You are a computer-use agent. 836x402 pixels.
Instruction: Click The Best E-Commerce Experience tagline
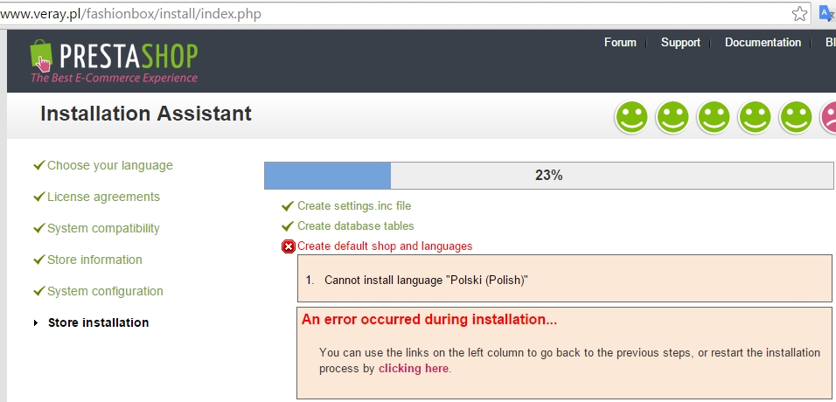[114, 78]
